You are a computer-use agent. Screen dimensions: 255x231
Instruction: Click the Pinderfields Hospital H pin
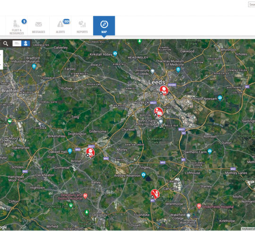tap(199, 206)
